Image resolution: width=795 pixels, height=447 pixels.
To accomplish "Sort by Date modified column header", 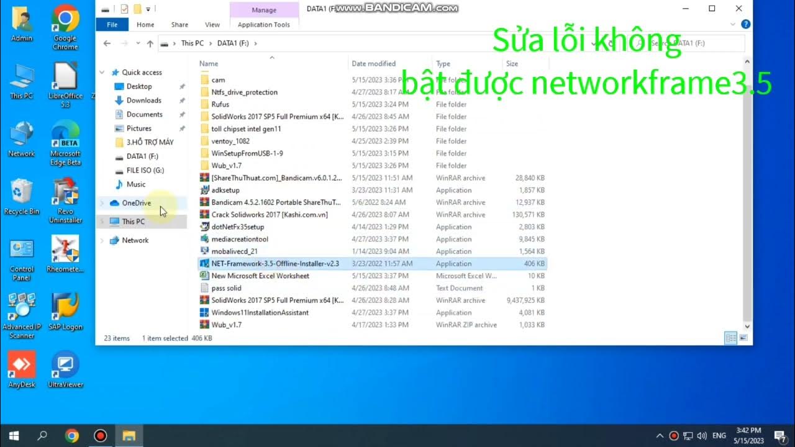I will [373, 63].
